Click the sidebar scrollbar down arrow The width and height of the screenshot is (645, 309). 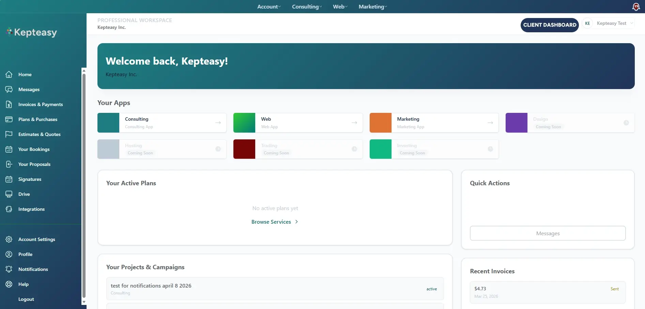84,302
